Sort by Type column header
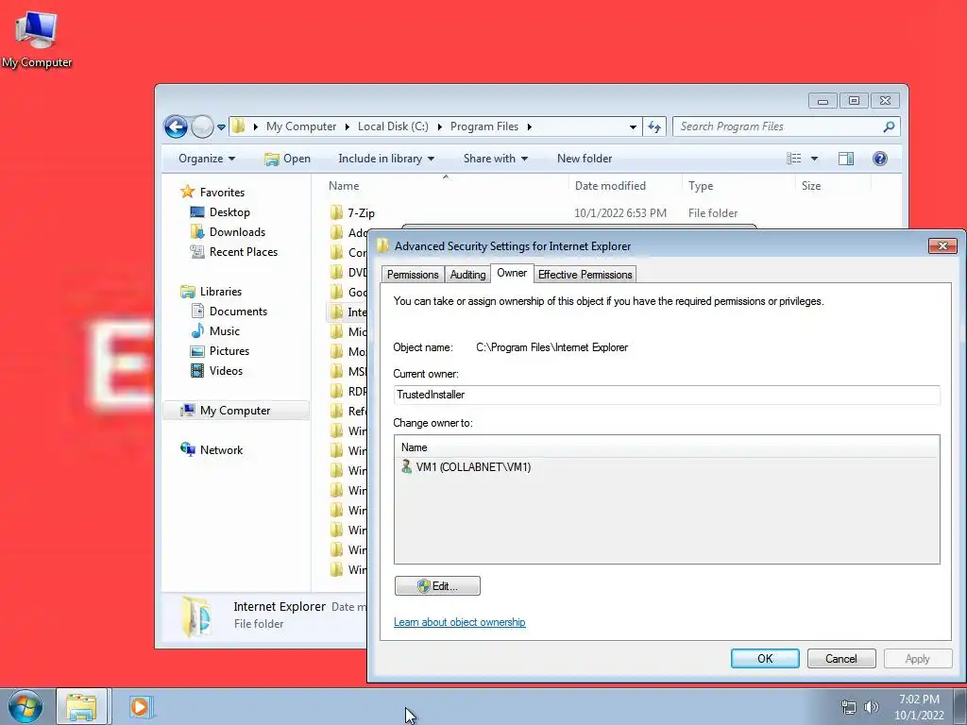The image size is (967, 725). 738,186
